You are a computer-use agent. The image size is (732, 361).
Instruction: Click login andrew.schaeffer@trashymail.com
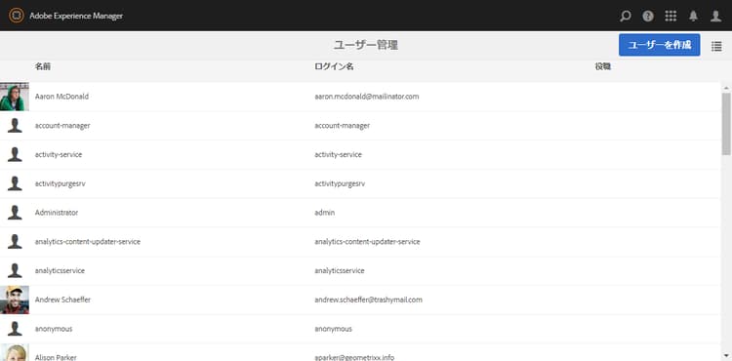click(x=368, y=300)
